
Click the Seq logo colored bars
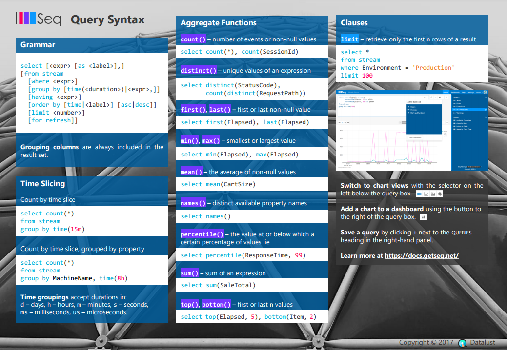[26, 19]
